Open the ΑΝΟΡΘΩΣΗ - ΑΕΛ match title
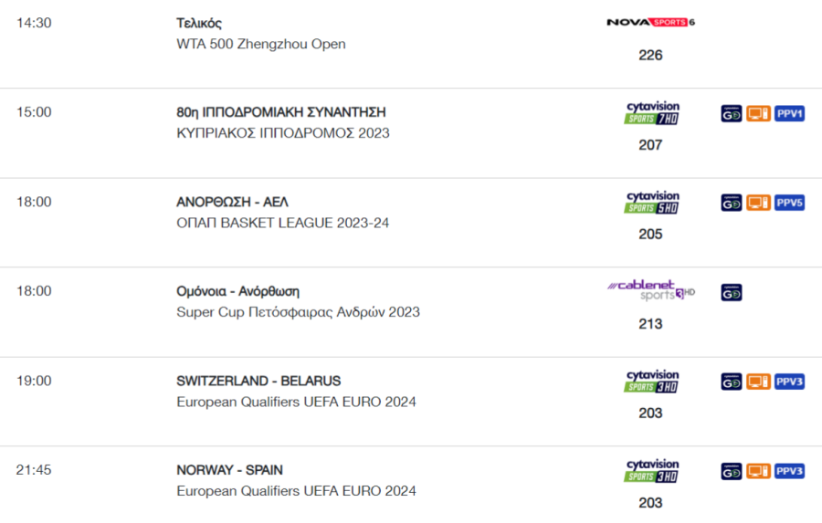Image resolution: width=822 pixels, height=523 pixels. (232, 202)
